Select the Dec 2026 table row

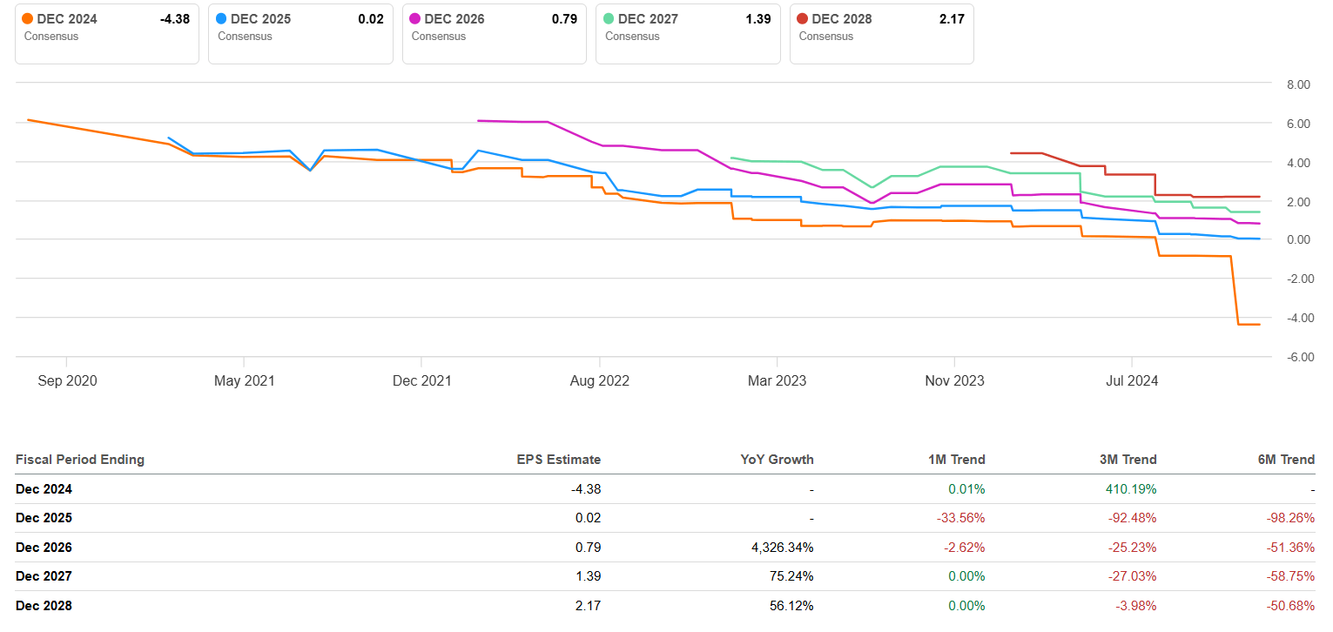pyautogui.click(x=609, y=547)
